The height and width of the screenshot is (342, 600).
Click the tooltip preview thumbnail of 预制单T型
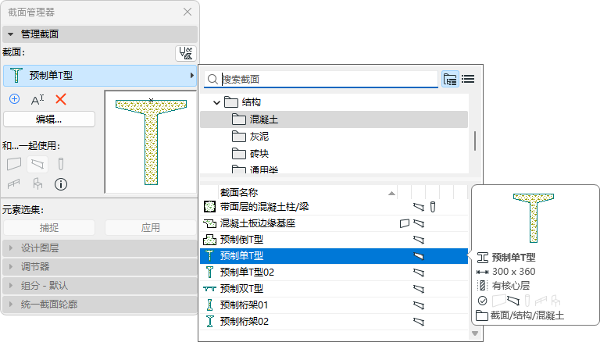[534, 218]
